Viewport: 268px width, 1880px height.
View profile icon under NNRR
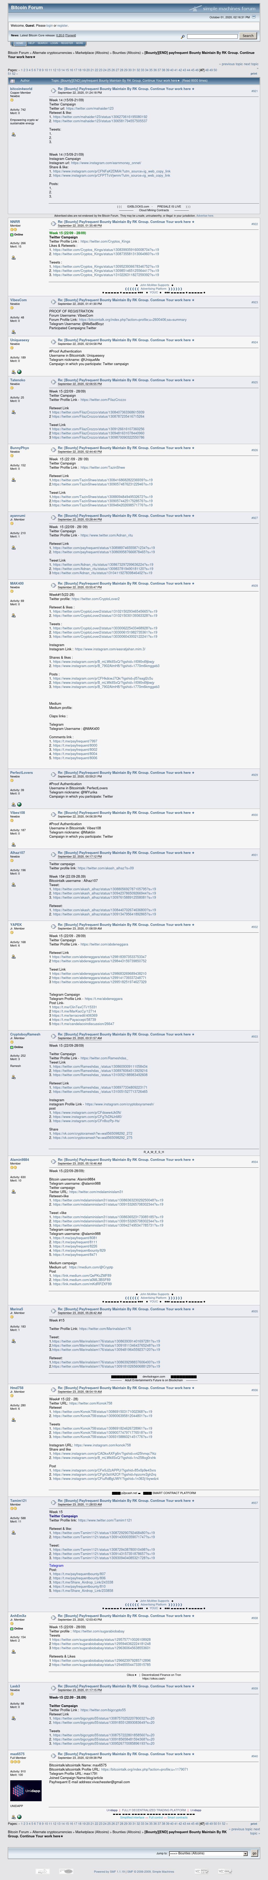click(x=13, y=258)
